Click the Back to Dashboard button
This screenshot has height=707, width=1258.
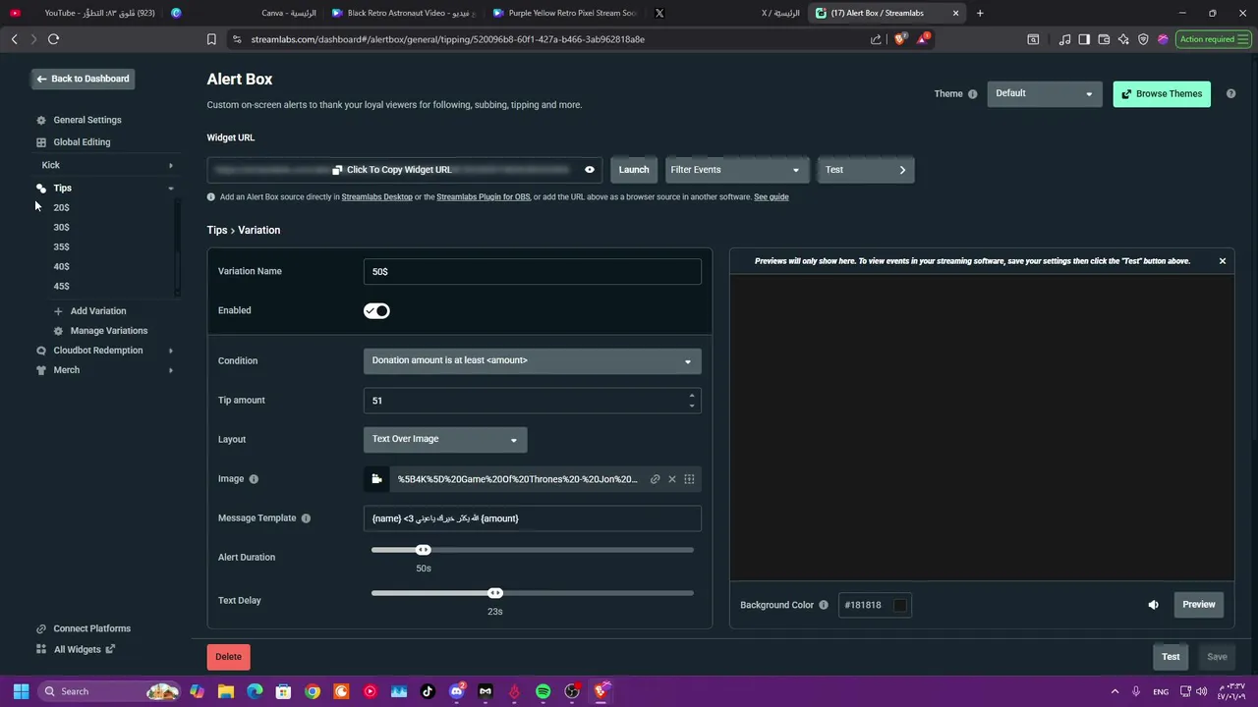pyautogui.click(x=83, y=79)
